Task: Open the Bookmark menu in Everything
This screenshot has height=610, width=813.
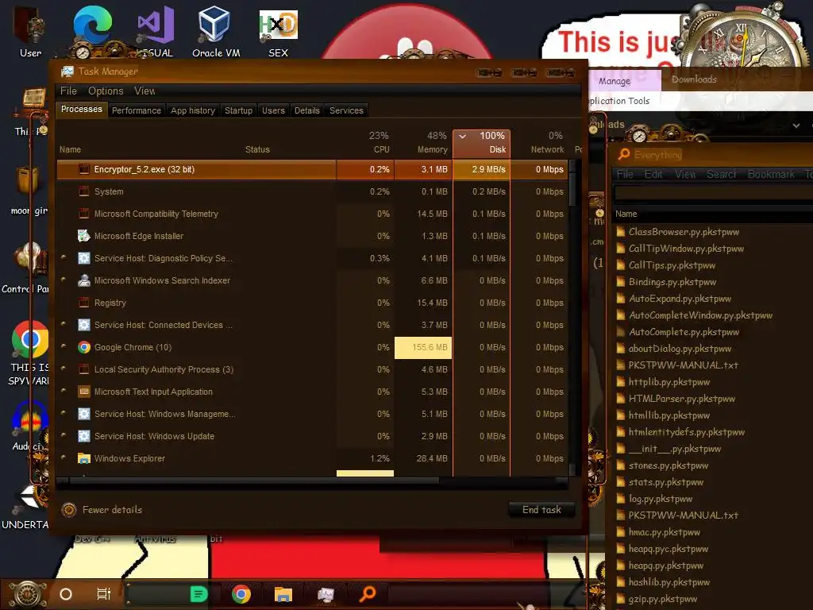Action: click(770, 174)
